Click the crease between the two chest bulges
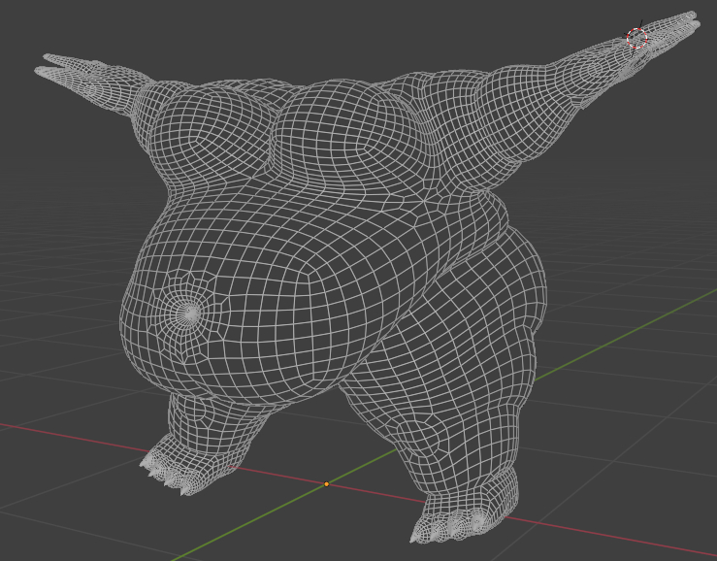 click(x=275, y=146)
